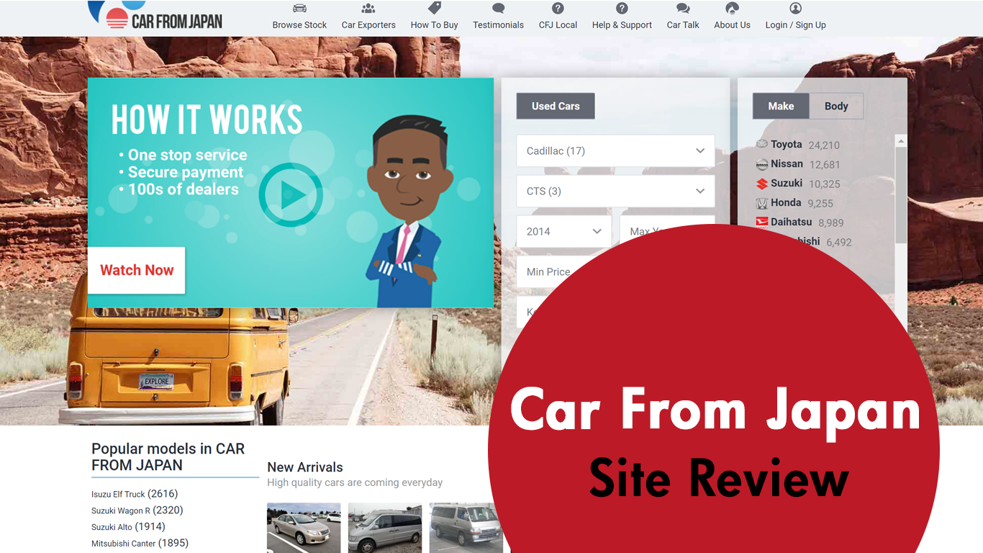The height and width of the screenshot is (553, 983).
Task: Click the Testimonials speech bubble icon
Action: click(498, 9)
